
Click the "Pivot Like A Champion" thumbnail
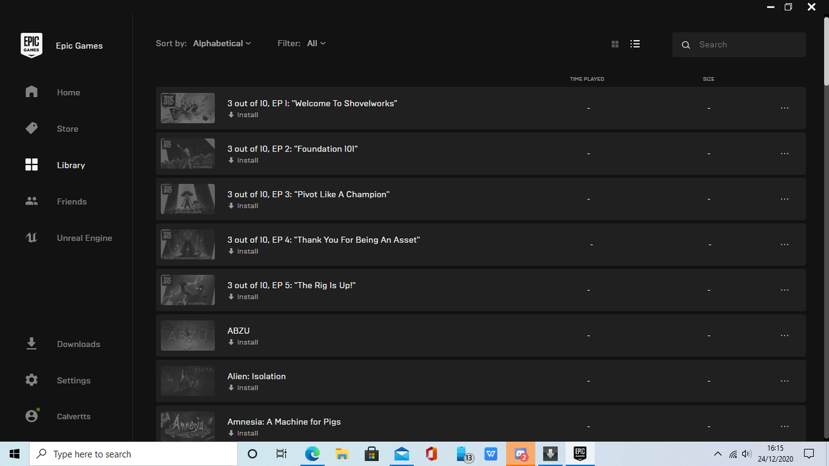(188, 199)
